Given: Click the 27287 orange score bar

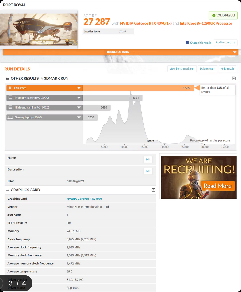Looking at the screenshot, I should pos(138,88).
